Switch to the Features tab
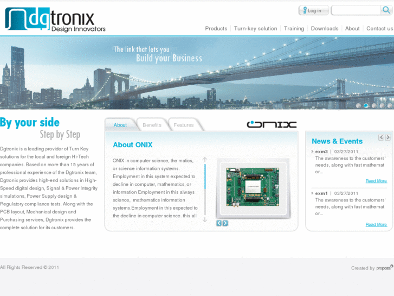 pos(184,125)
